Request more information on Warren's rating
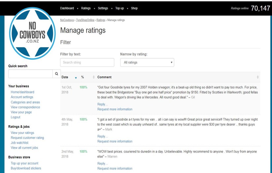Image resolution: width=272 pixels, height=173 pixels. pos(115,168)
